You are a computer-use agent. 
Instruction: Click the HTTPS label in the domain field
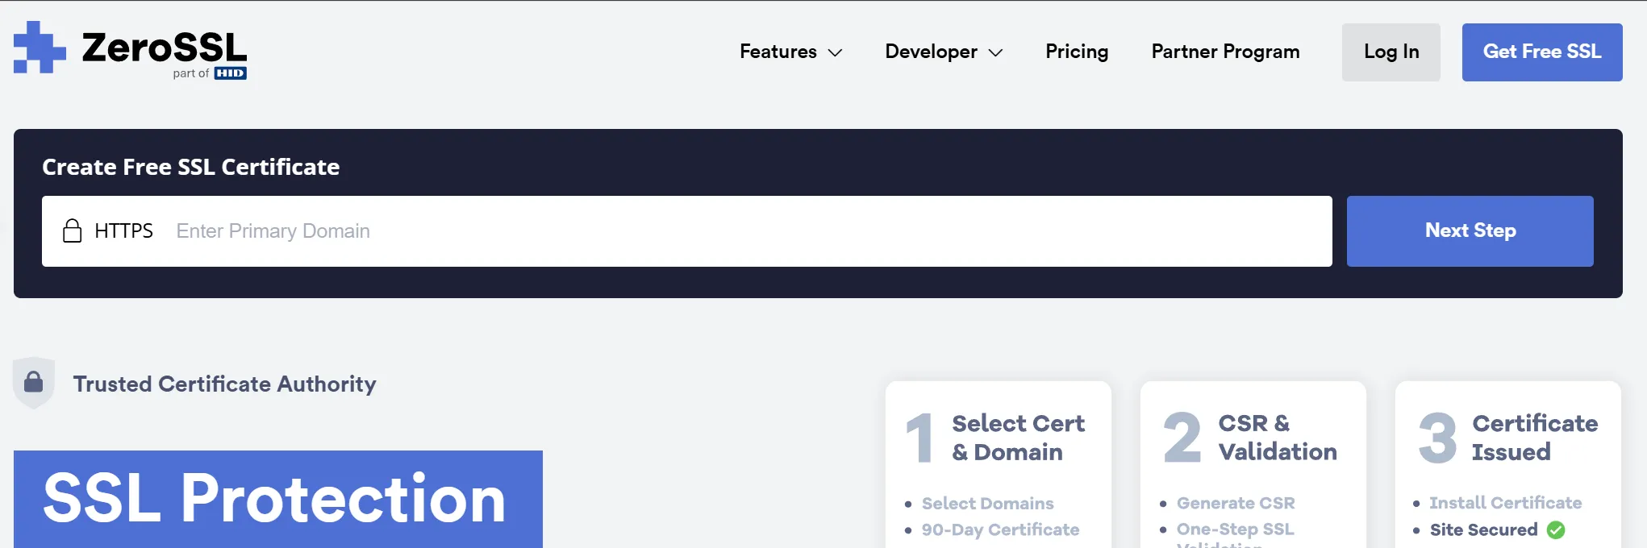[x=123, y=231]
